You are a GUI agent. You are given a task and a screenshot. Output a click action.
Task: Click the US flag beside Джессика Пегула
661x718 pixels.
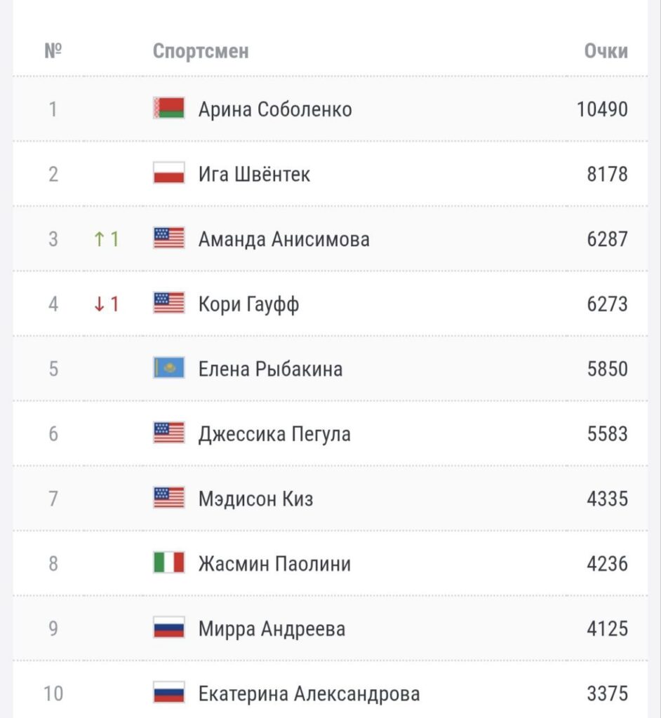tap(168, 434)
